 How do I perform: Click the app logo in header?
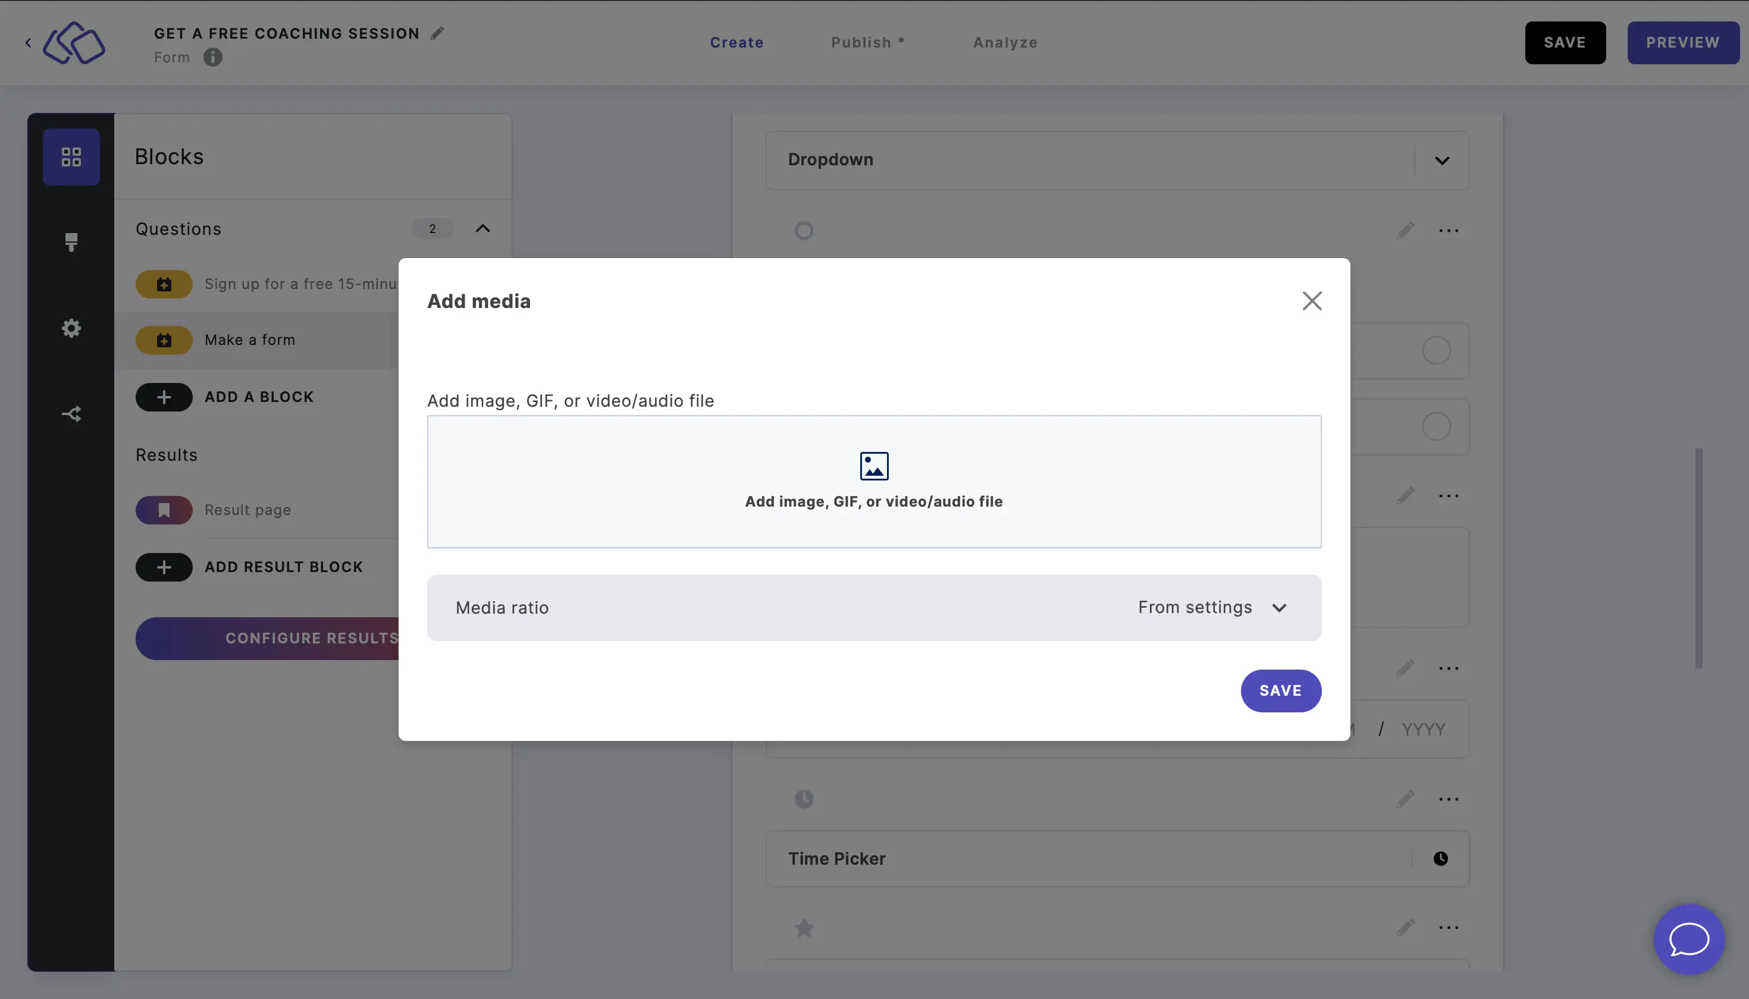coord(74,43)
